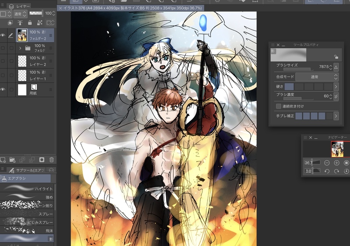Tick the second-column box on レイヤー2
This screenshot has height=246, width=350.
tap(11, 61)
